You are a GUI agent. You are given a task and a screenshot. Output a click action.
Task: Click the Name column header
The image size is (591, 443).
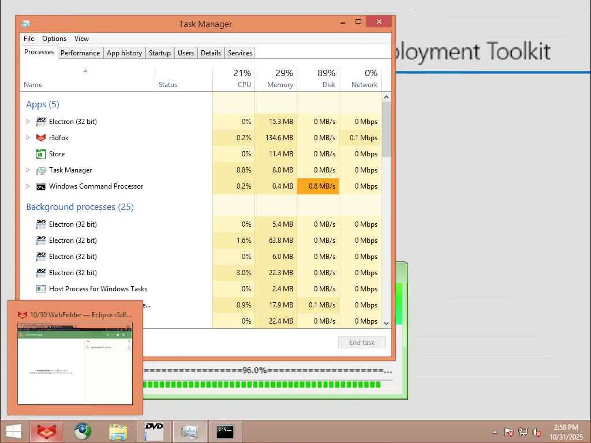coord(87,78)
